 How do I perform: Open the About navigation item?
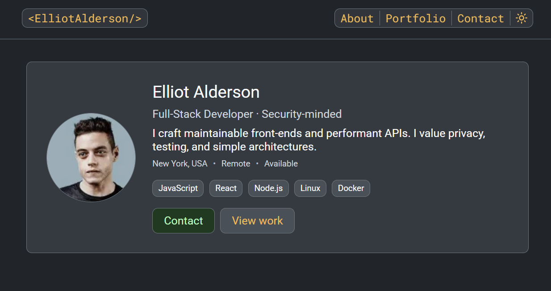[x=357, y=18]
